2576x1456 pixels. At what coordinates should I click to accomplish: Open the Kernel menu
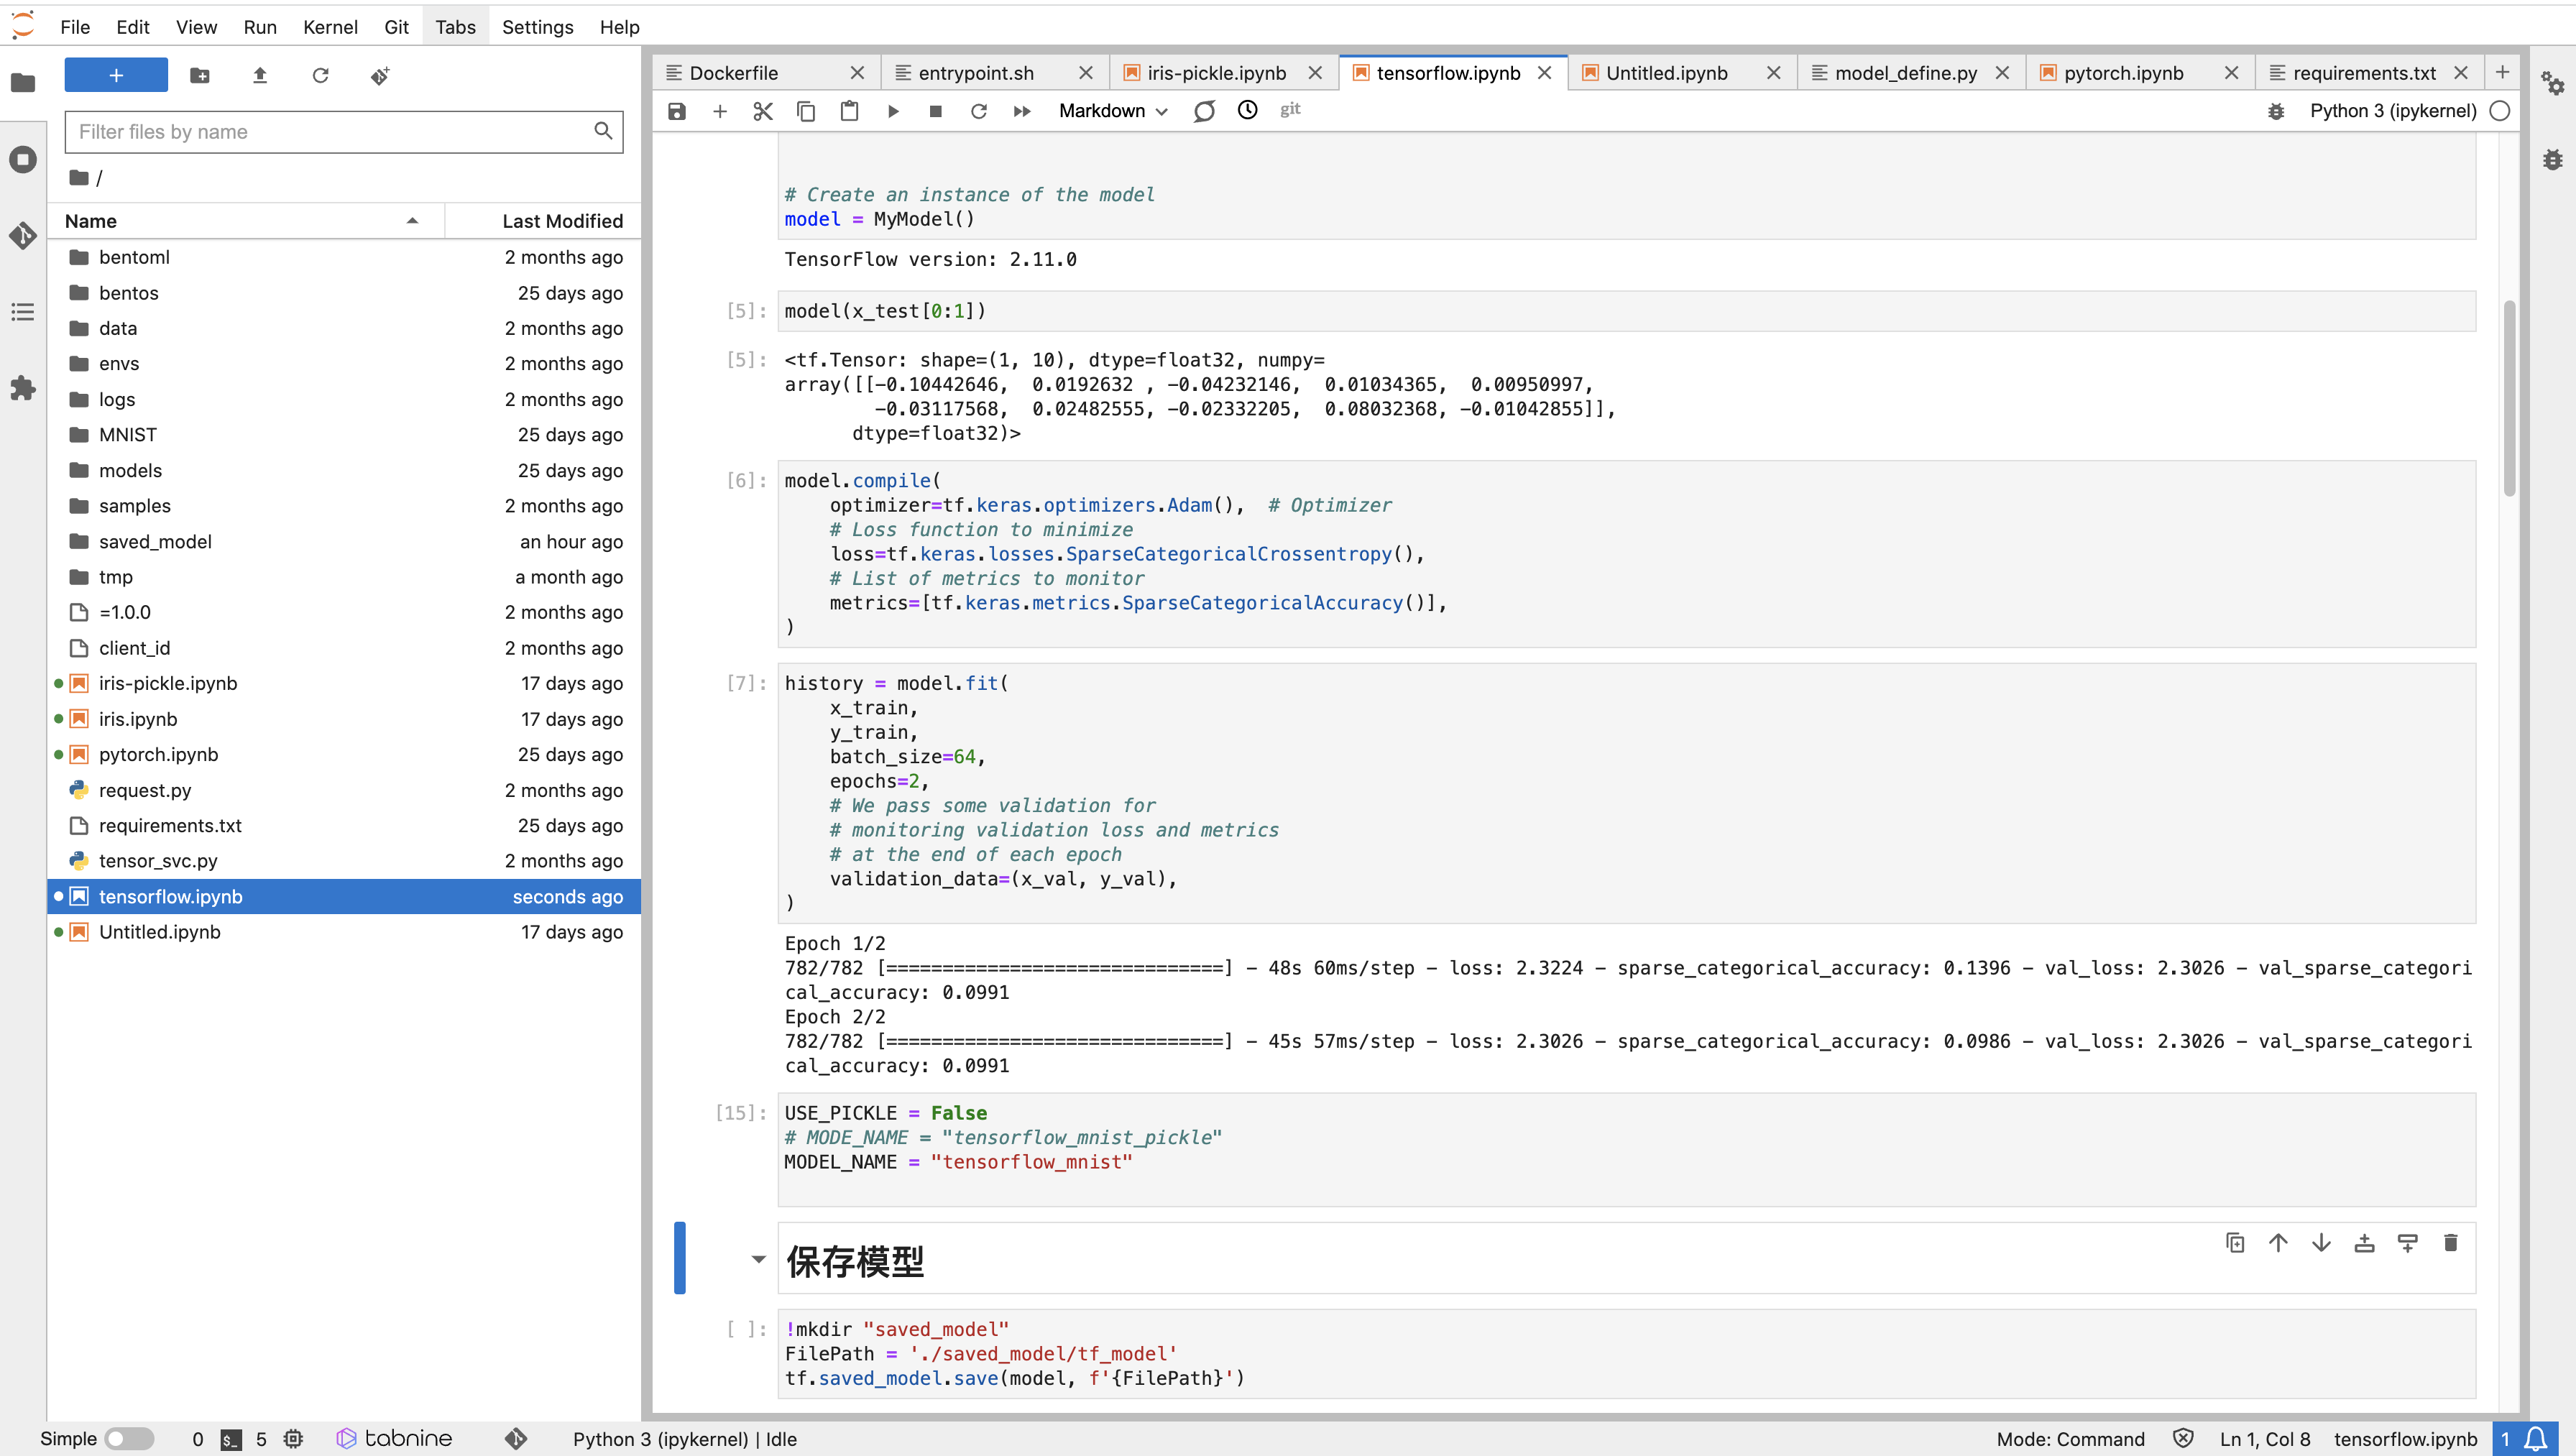click(329, 27)
